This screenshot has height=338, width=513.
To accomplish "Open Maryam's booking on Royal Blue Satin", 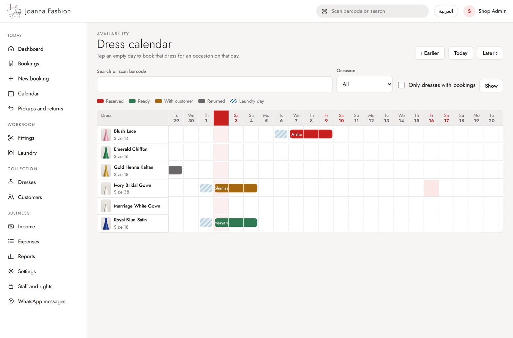I will click(x=236, y=223).
